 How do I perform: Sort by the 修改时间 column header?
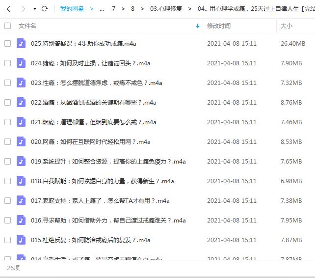click(219, 26)
